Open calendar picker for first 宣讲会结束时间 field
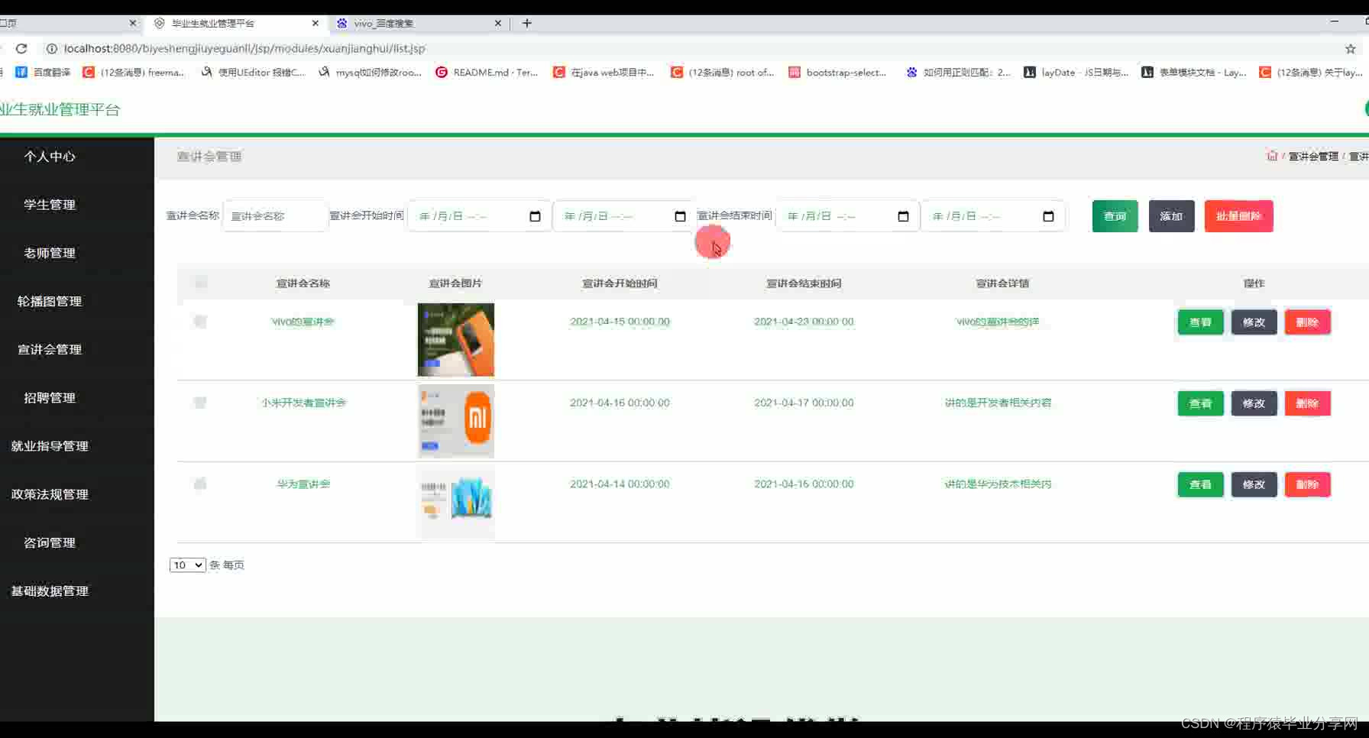Screen dimensions: 1369x738 [x=903, y=216]
